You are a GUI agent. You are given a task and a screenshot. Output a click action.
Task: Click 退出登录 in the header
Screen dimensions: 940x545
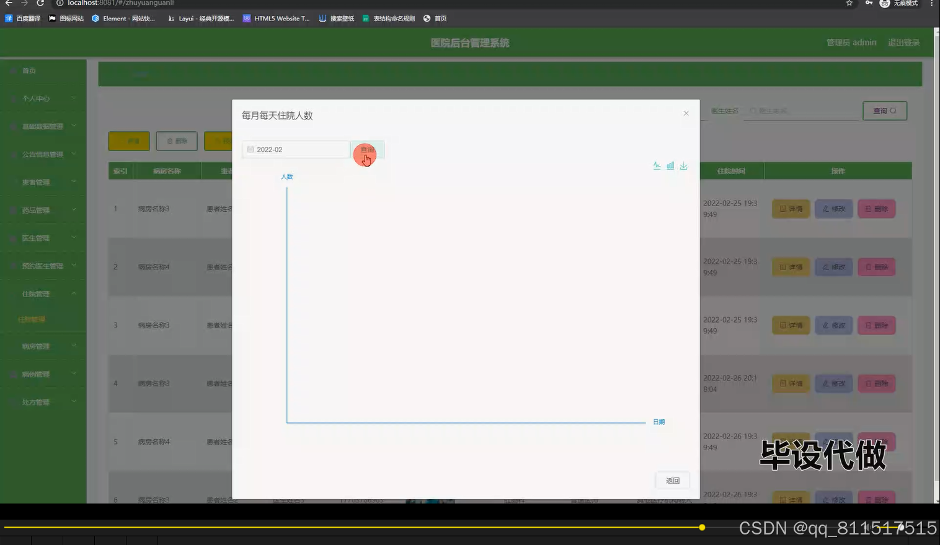[903, 43]
